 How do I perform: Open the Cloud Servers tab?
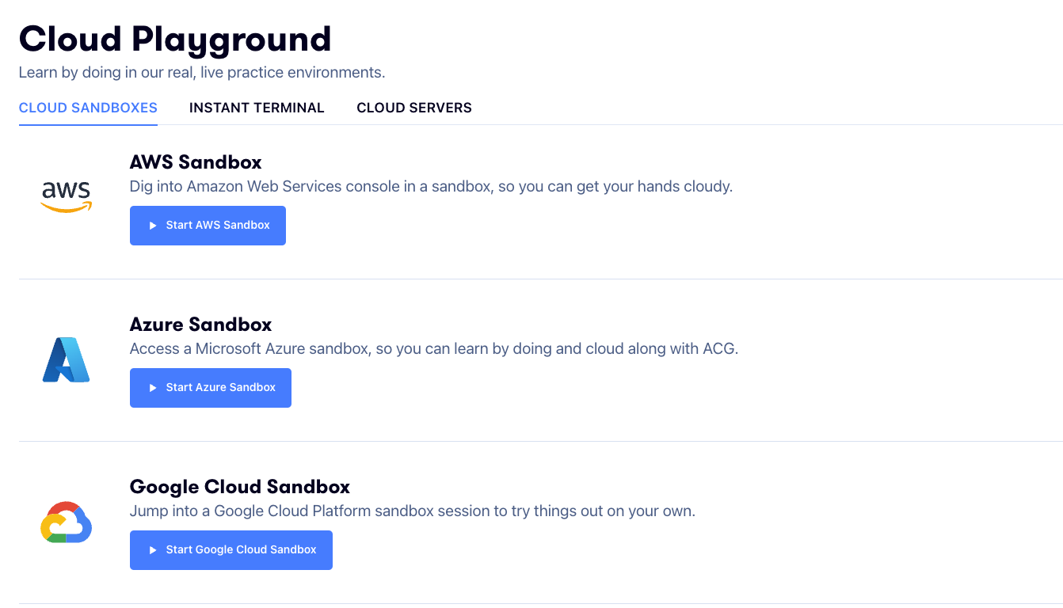click(414, 108)
